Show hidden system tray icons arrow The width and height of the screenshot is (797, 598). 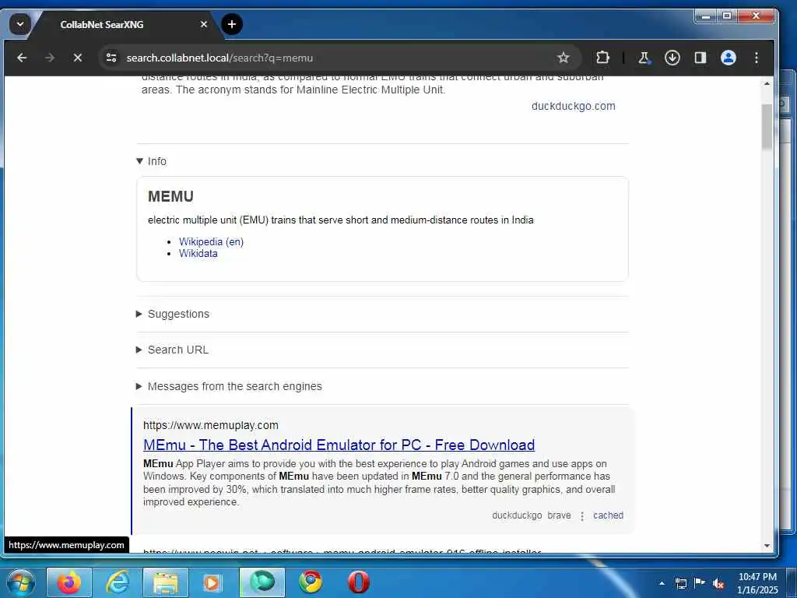coord(662,583)
